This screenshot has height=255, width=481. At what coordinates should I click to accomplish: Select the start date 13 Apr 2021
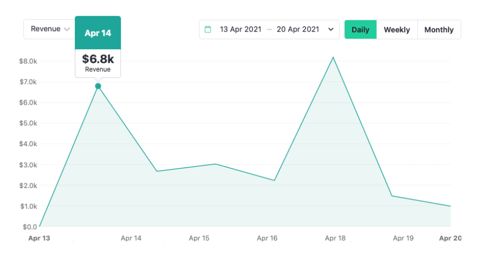tap(240, 30)
